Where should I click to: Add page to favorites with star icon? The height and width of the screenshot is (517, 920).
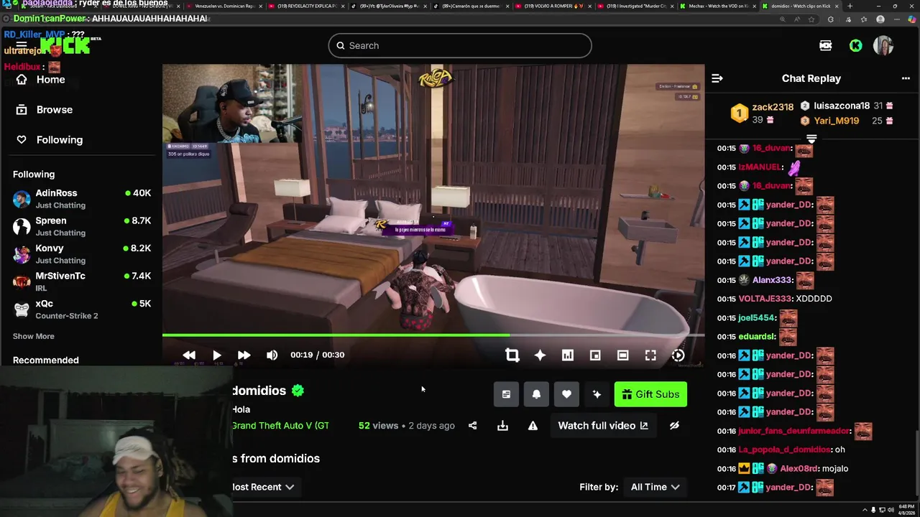pos(811,19)
